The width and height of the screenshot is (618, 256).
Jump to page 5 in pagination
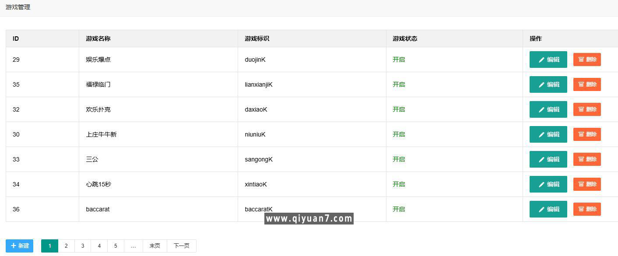(x=116, y=246)
